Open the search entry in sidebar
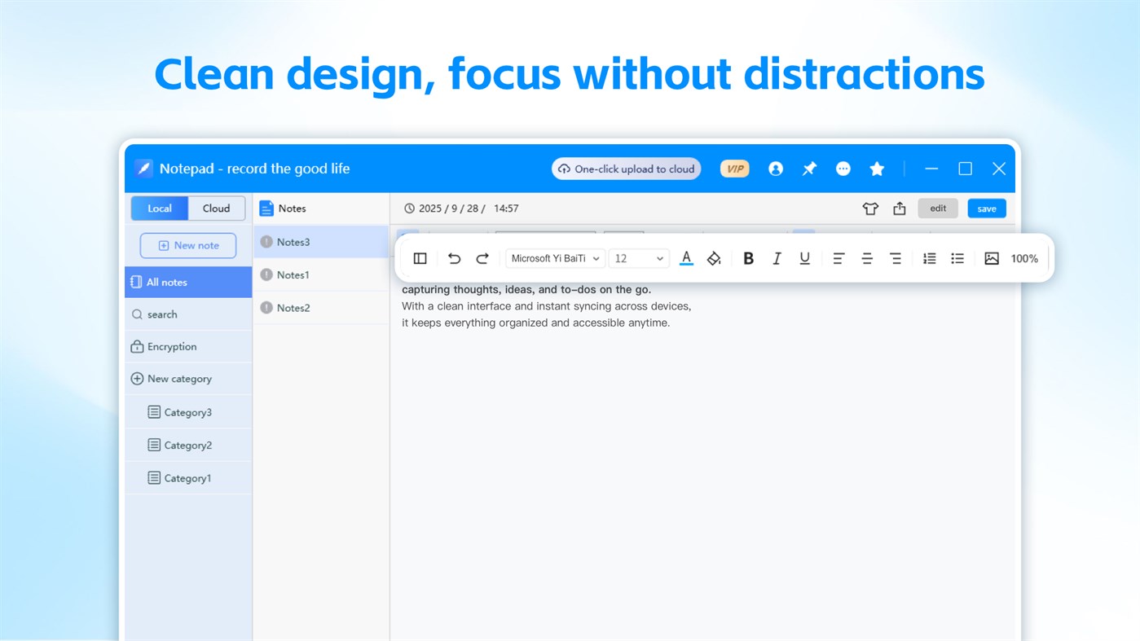This screenshot has width=1140, height=641. point(188,314)
